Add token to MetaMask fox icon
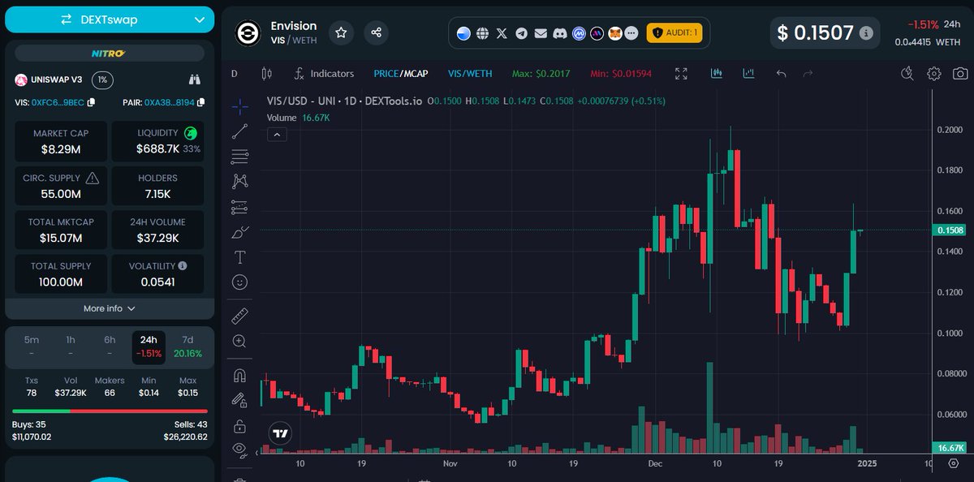974x482 pixels. click(616, 33)
